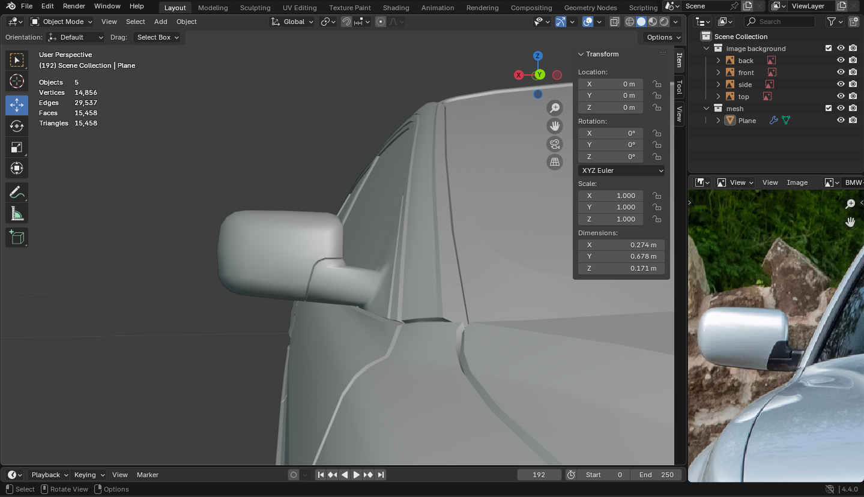Play the animation in reverse

click(x=345, y=475)
